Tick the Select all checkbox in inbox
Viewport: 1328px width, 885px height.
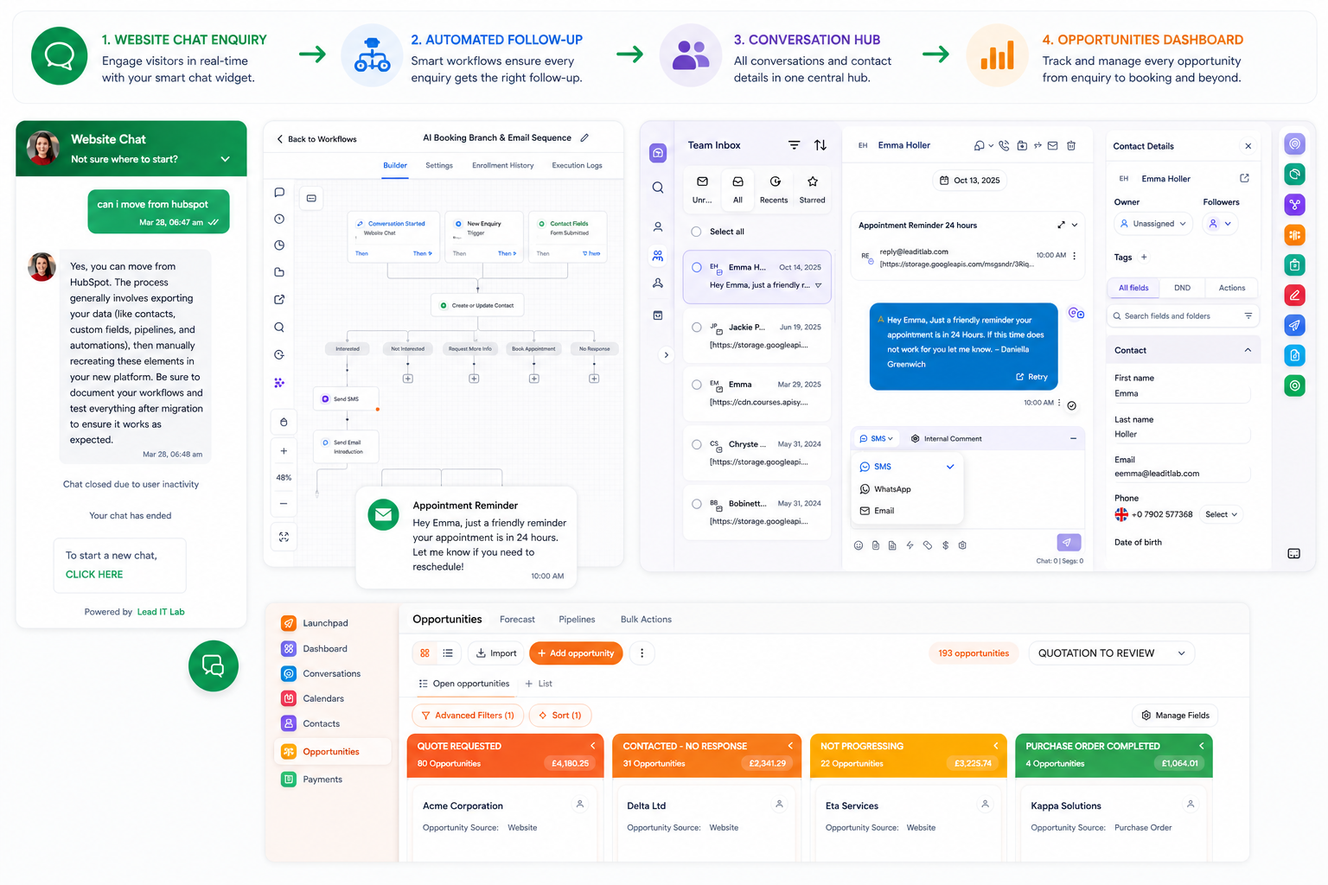[696, 232]
